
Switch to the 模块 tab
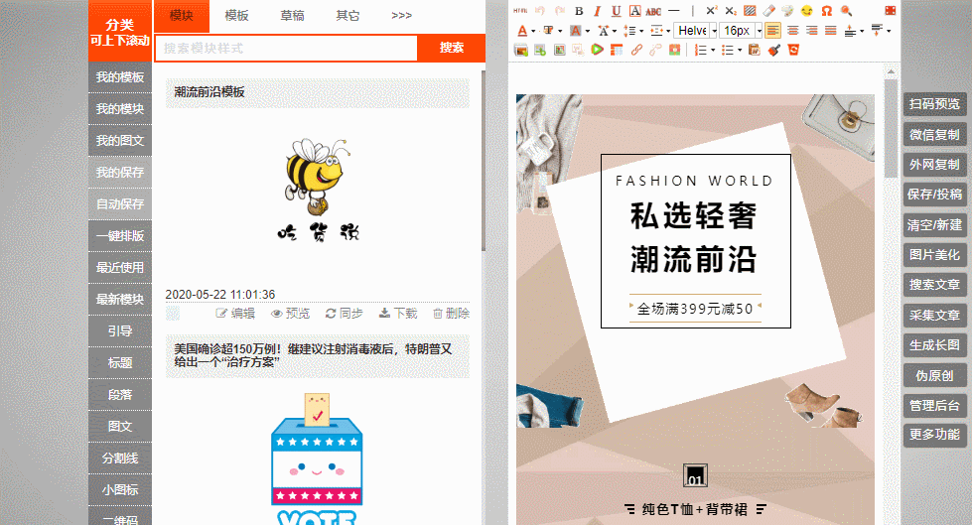coord(181,16)
